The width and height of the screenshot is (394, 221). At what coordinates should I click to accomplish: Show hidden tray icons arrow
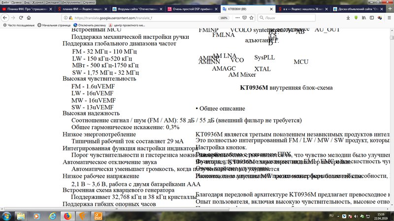click(x=338, y=216)
